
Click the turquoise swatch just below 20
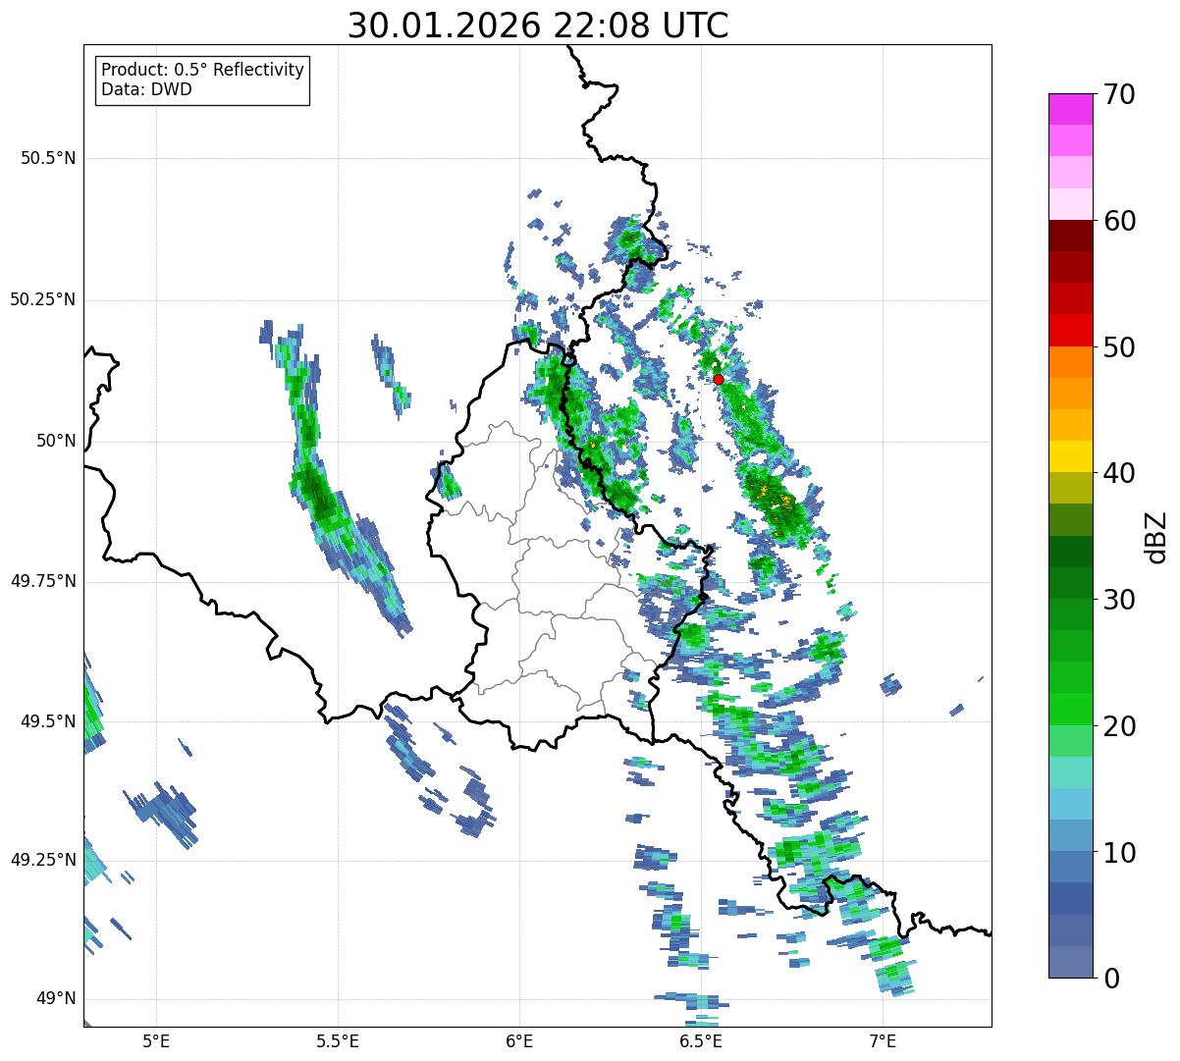[x=1071, y=772]
